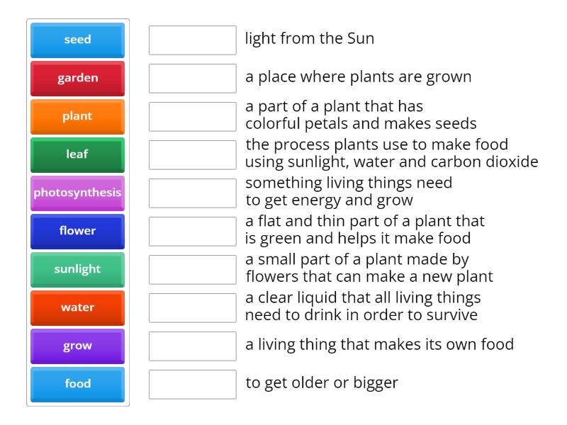The width and height of the screenshot is (567, 425).
Task: Select the teal 'sunlight' word tile
Action: (x=77, y=269)
